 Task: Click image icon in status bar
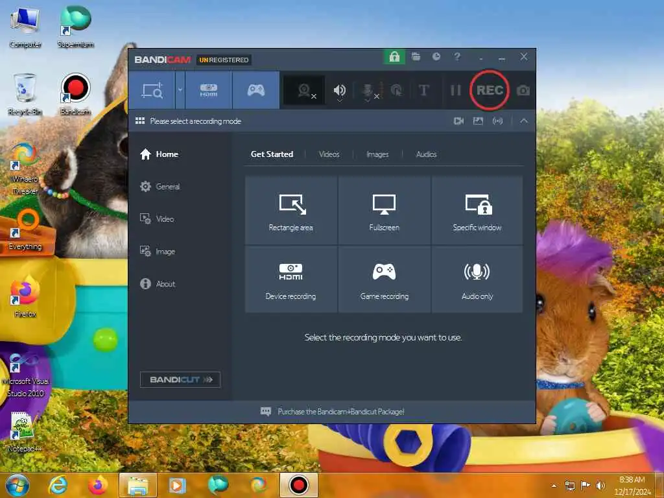click(478, 121)
